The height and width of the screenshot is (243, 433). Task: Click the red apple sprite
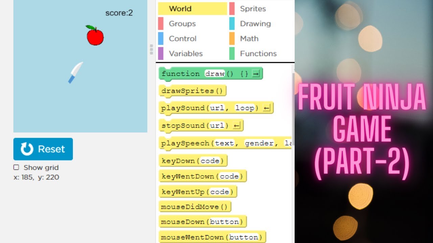click(95, 36)
